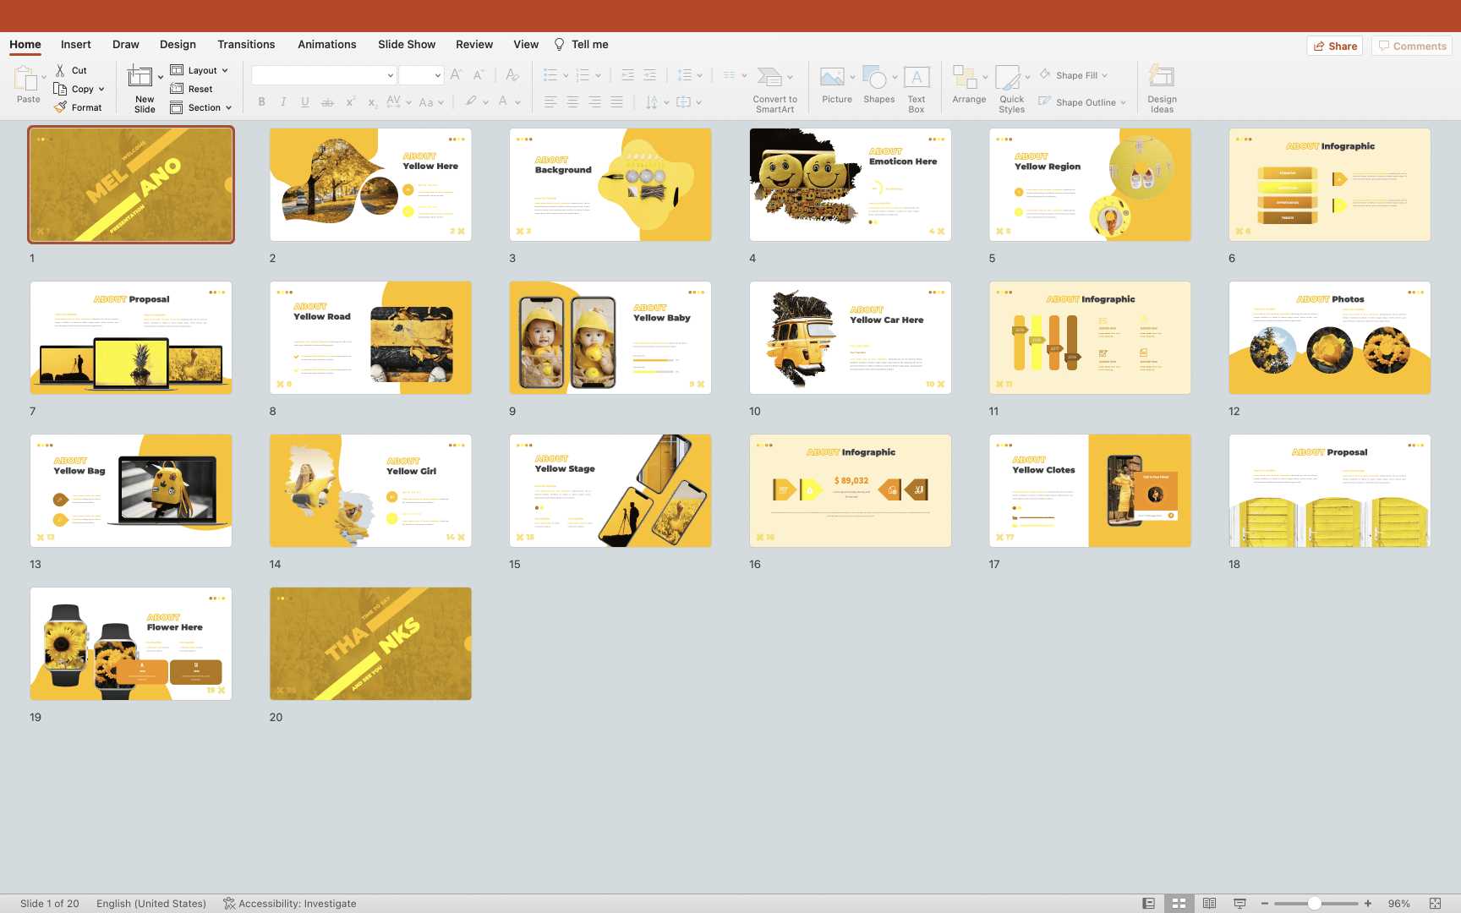1461x913 pixels.
Task: Start Slide Show from status bar icon
Action: [1239, 904]
